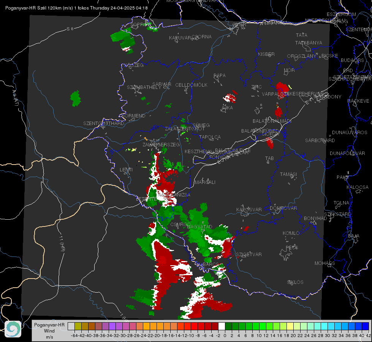
Task: Click the BALATONFURED city label
Action: pyautogui.click(x=260, y=131)
